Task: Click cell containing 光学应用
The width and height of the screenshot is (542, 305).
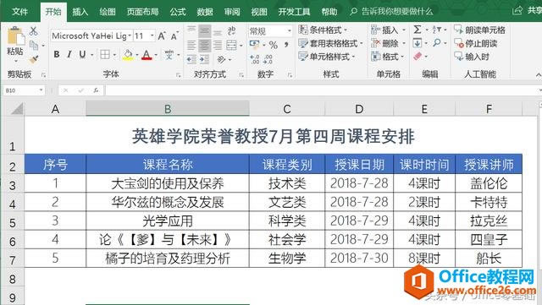Action: [168, 221]
